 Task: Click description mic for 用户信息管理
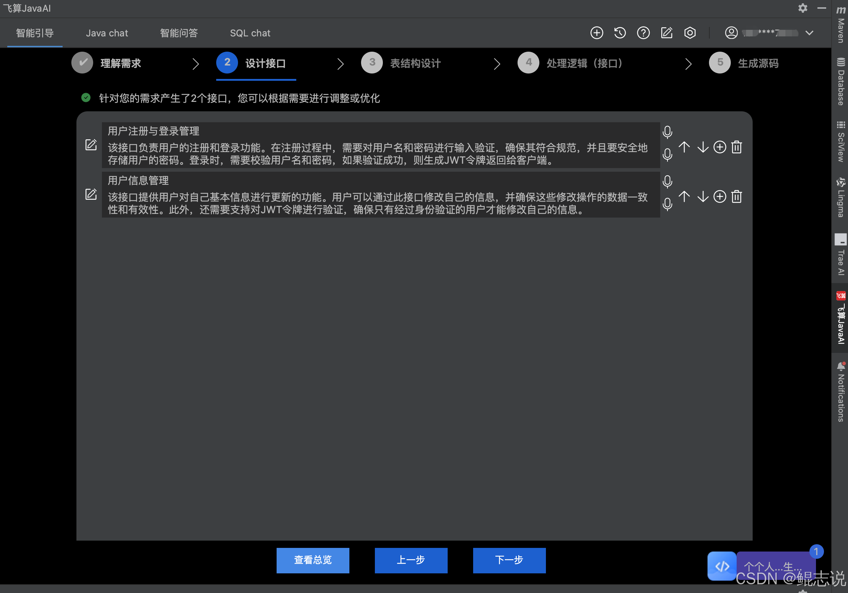[667, 204]
